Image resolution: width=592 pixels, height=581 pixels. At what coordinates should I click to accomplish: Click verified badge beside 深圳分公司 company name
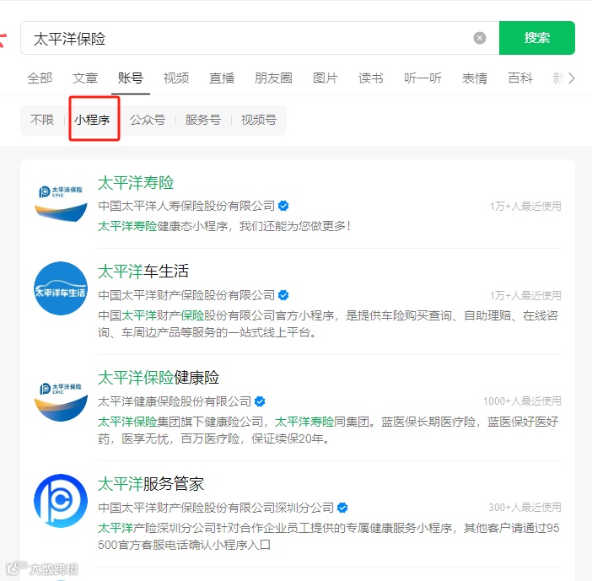pos(342,508)
